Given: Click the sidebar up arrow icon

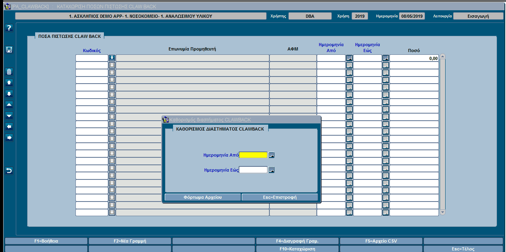Looking at the screenshot, I should pos(9,82).
